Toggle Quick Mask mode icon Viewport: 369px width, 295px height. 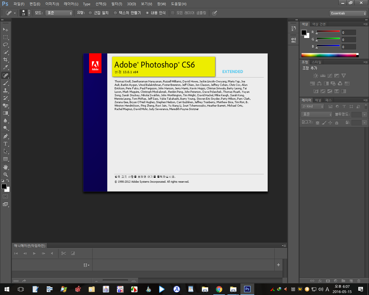coord(5,196)
